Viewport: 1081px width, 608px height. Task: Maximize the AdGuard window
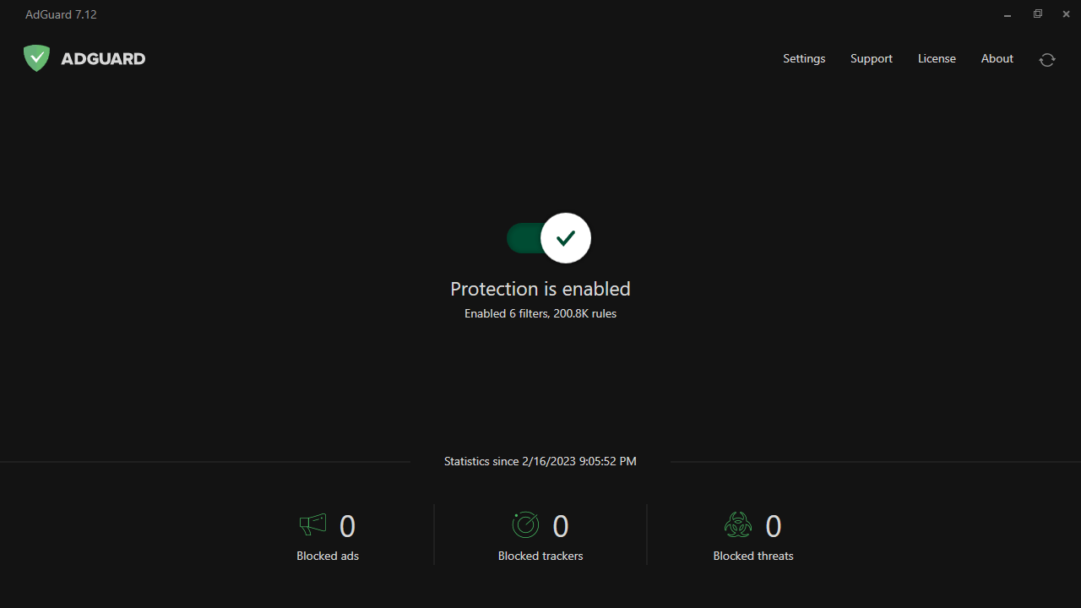(1038, 14)
